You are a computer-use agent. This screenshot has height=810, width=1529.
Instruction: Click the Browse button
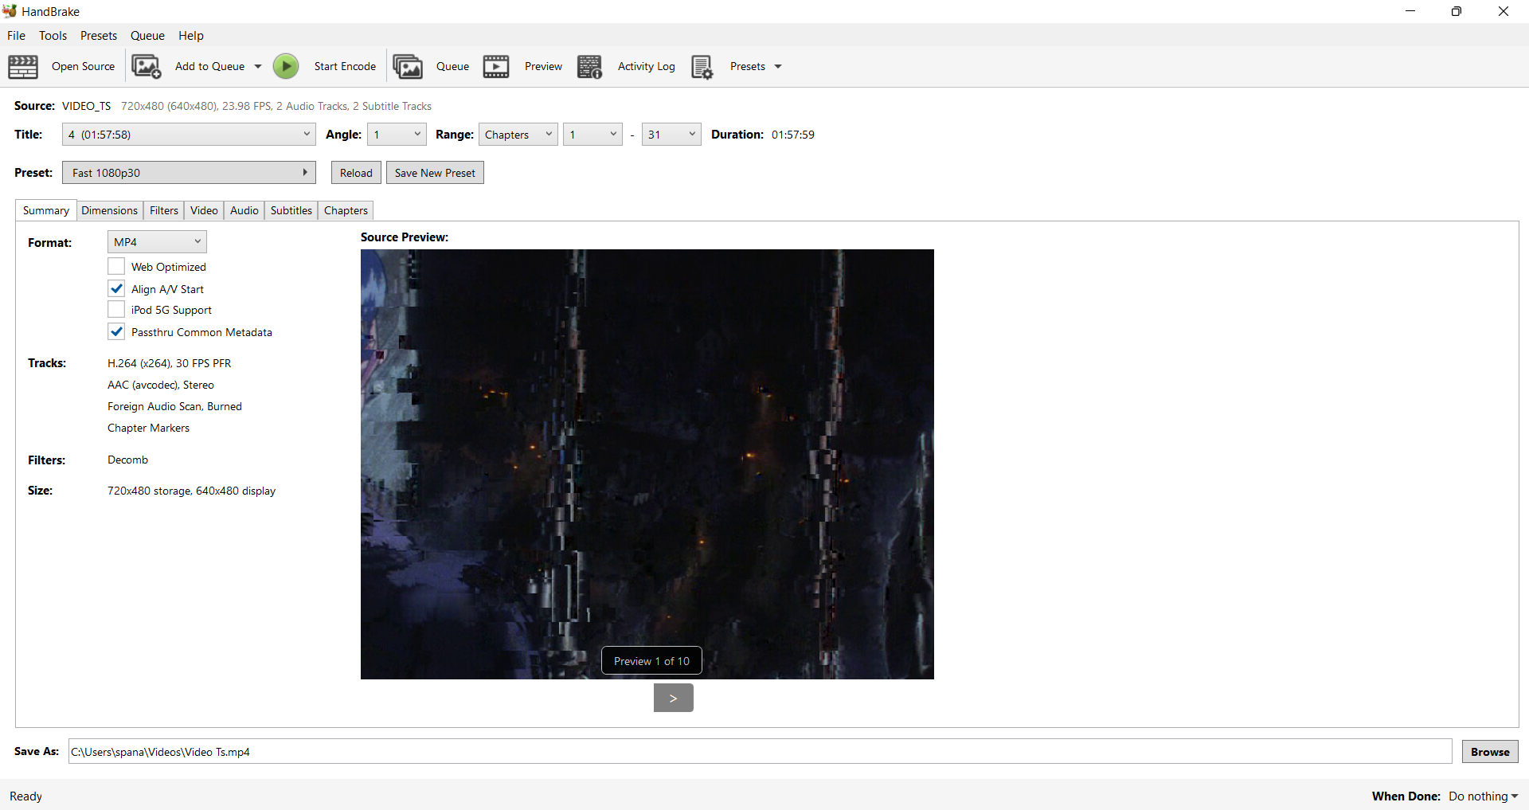coord(1490,752)
